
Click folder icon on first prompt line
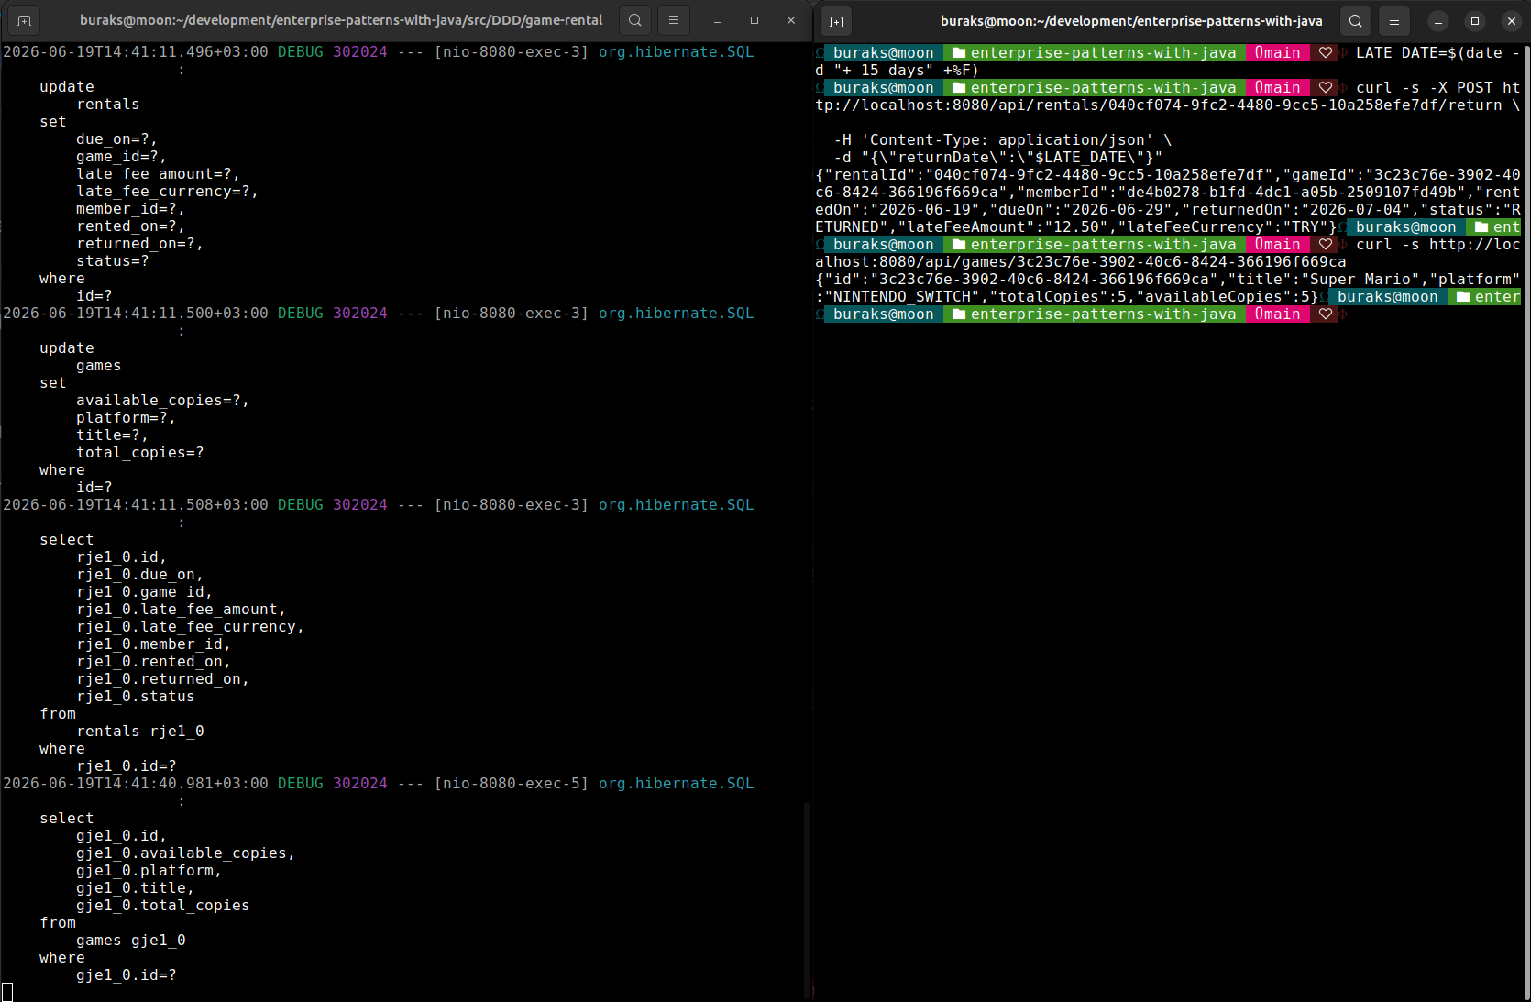(x=959, y=53)
